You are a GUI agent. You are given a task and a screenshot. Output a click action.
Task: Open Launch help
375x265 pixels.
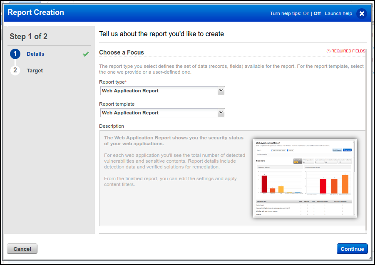point(338,13)
